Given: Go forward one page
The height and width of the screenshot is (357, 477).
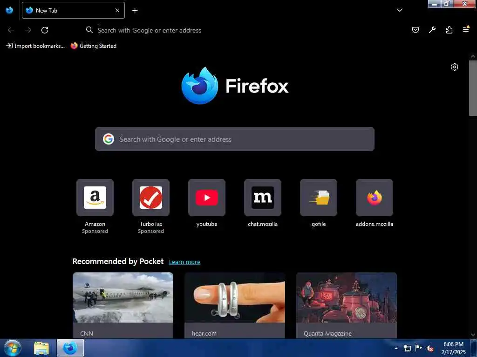Looking at the screenshot, I should [x=28, y=30].
